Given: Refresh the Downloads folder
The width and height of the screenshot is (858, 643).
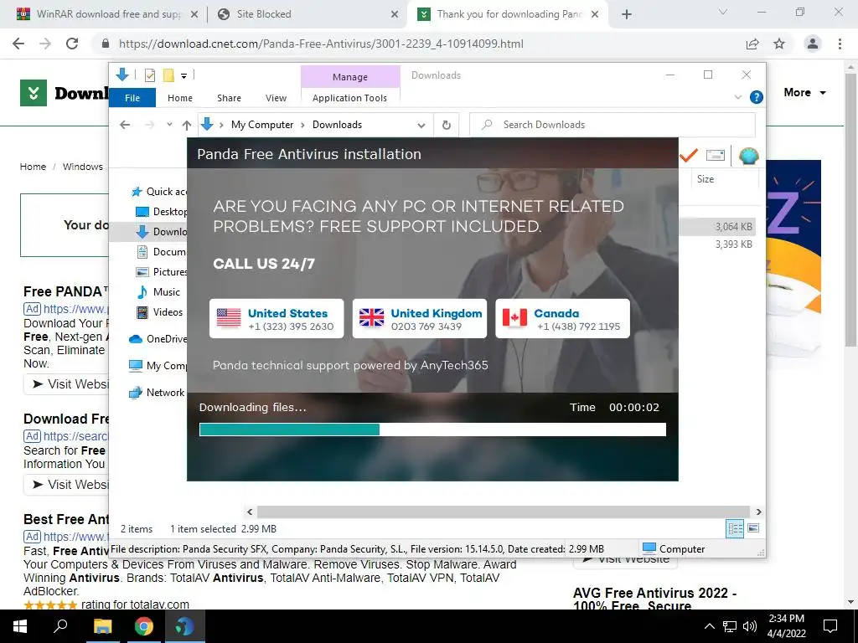Looking at the screenshot, I should [x=447, y=126].
